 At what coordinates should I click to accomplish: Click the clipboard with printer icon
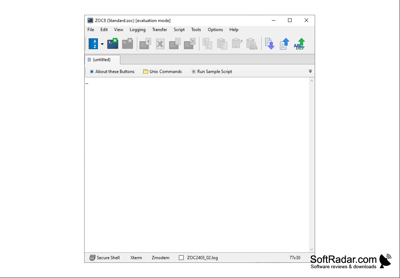252,44
